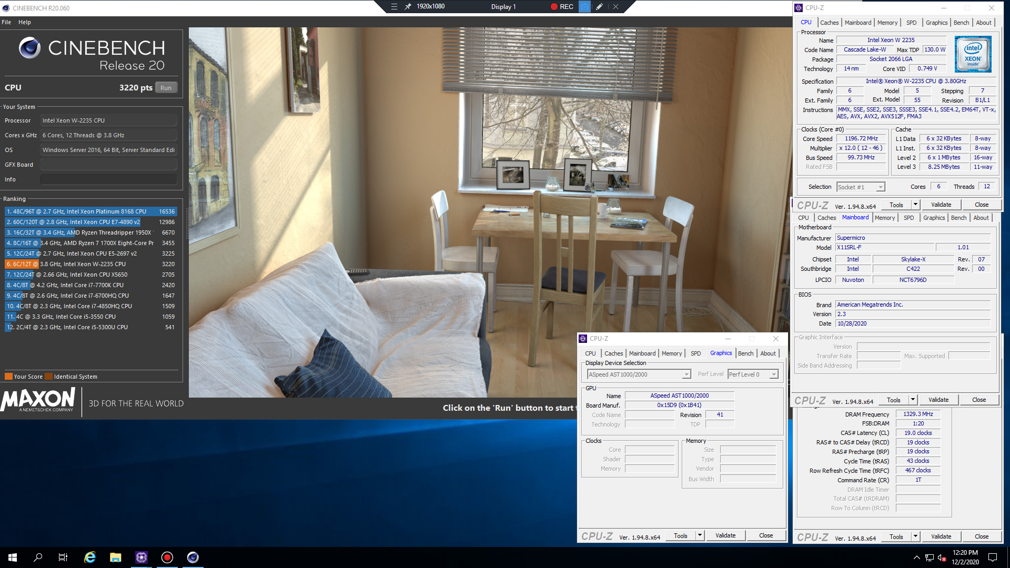Run the Cinebench CPU test
1010x568 pixels.
tap(166, 88)
